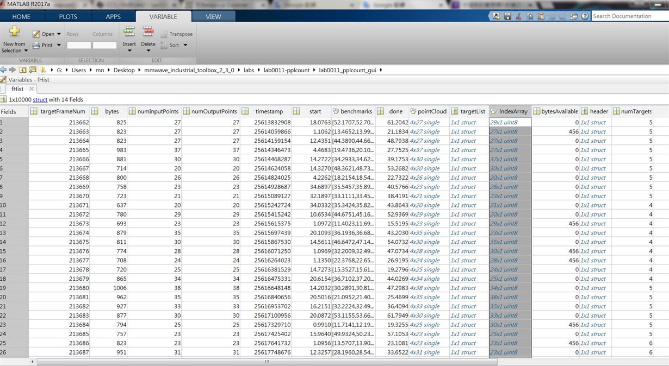Click the timestamp cell 25613832908

tap(267, 122)
